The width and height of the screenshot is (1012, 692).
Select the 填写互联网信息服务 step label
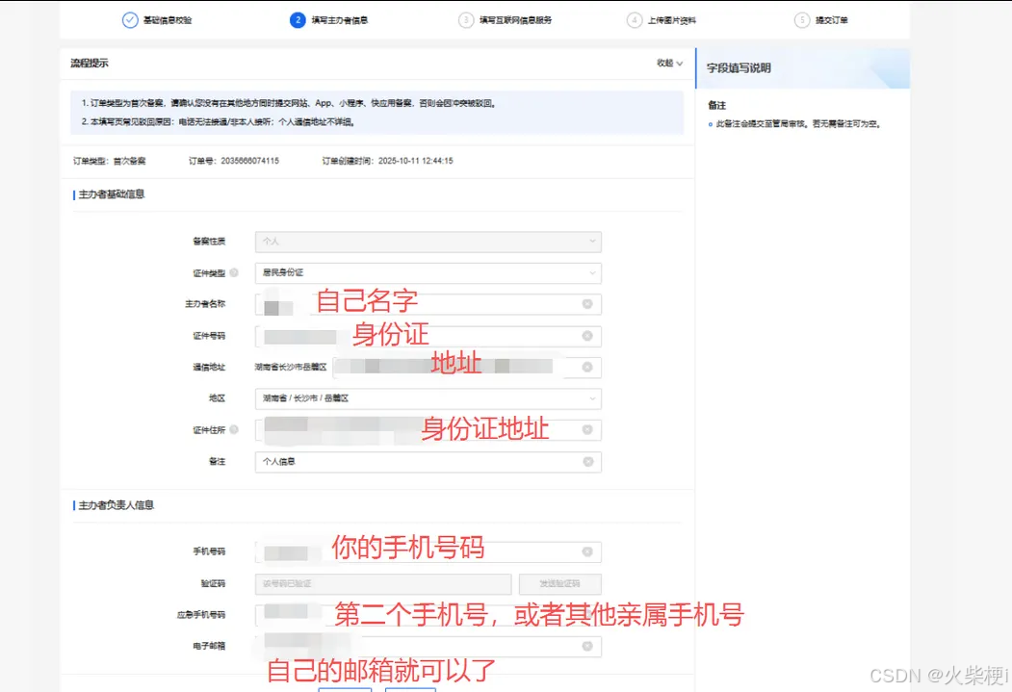pos(516,20)
